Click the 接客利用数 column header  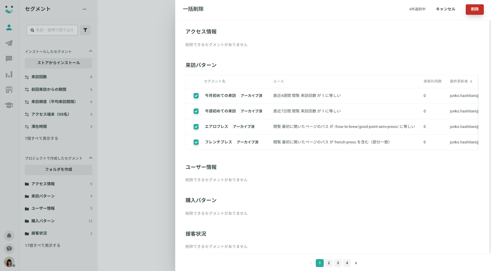coord(433,81)
